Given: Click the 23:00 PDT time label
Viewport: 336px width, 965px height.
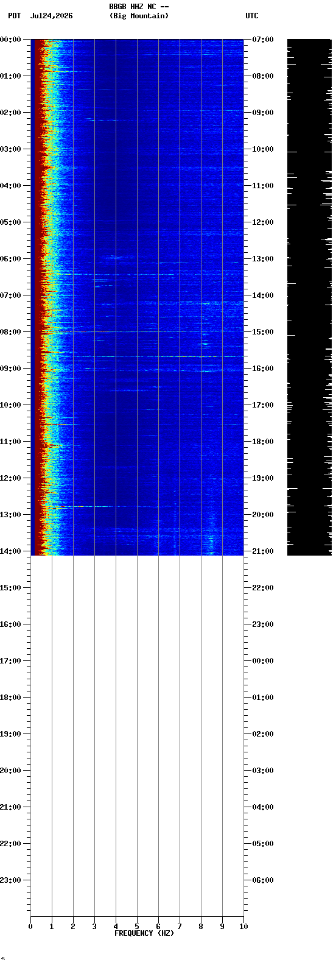Looking at the screenshot, I should tap(10, 880).
